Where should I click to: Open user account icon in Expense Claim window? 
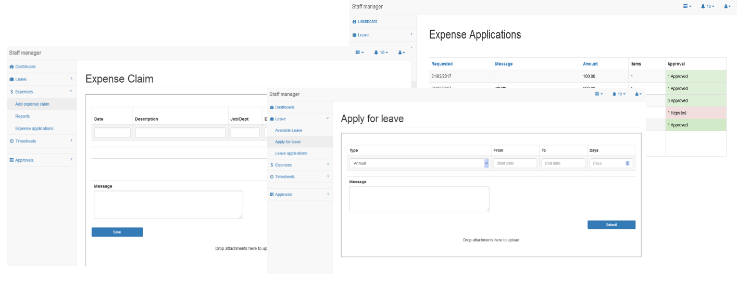[x=401, y=53]
